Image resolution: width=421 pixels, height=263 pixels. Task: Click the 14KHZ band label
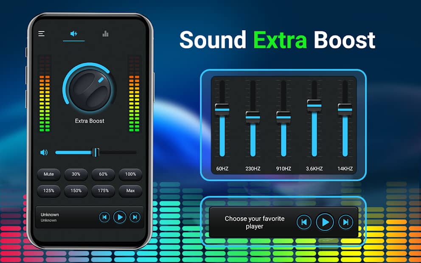345,169
